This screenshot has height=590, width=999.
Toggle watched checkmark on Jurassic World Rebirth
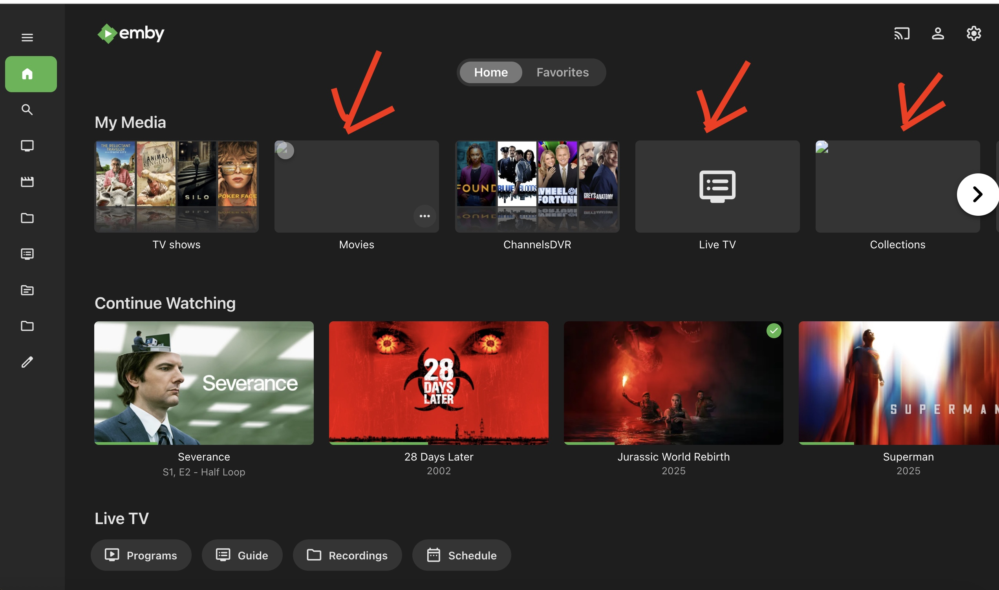coord(774,331)
